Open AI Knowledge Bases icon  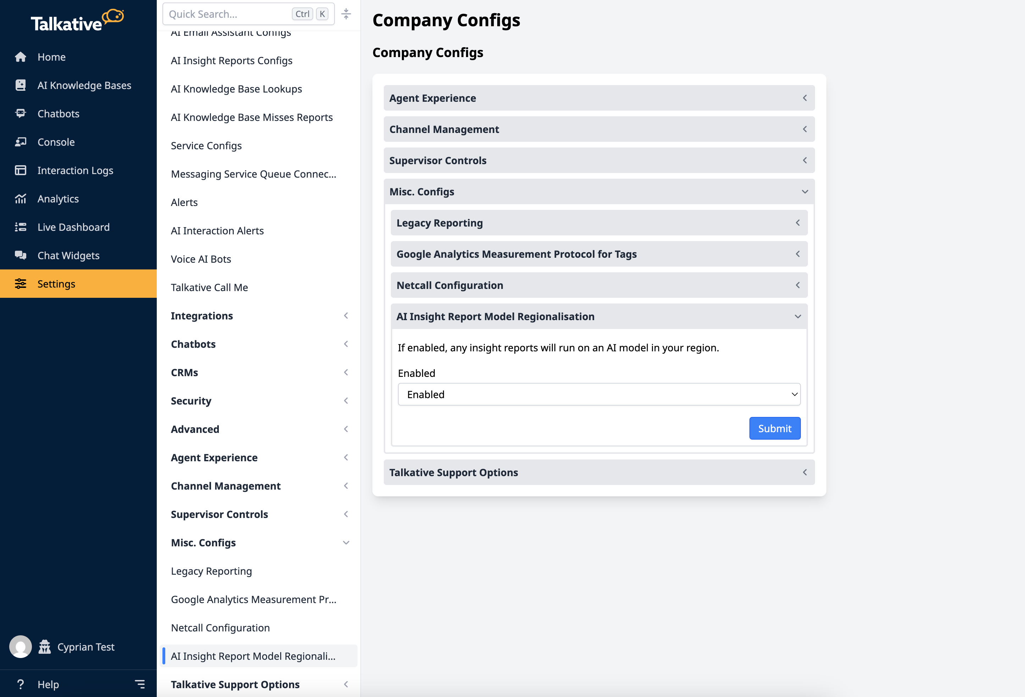coord(20,85)
